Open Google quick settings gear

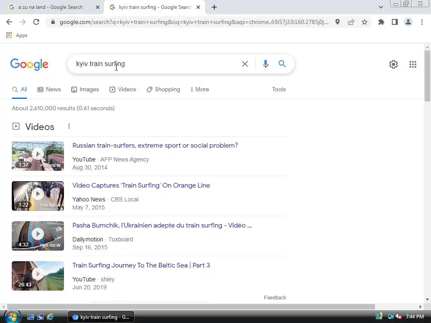[x=394, y=64]
